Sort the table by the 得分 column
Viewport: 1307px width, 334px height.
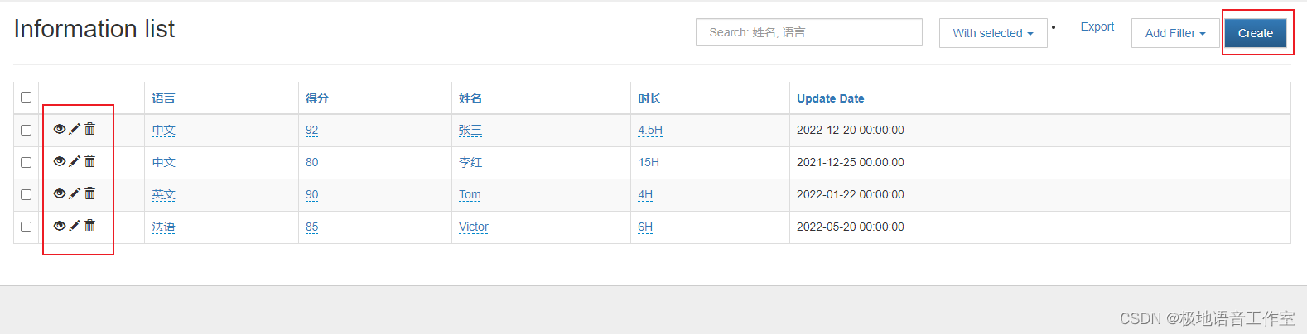click(316, 98)
